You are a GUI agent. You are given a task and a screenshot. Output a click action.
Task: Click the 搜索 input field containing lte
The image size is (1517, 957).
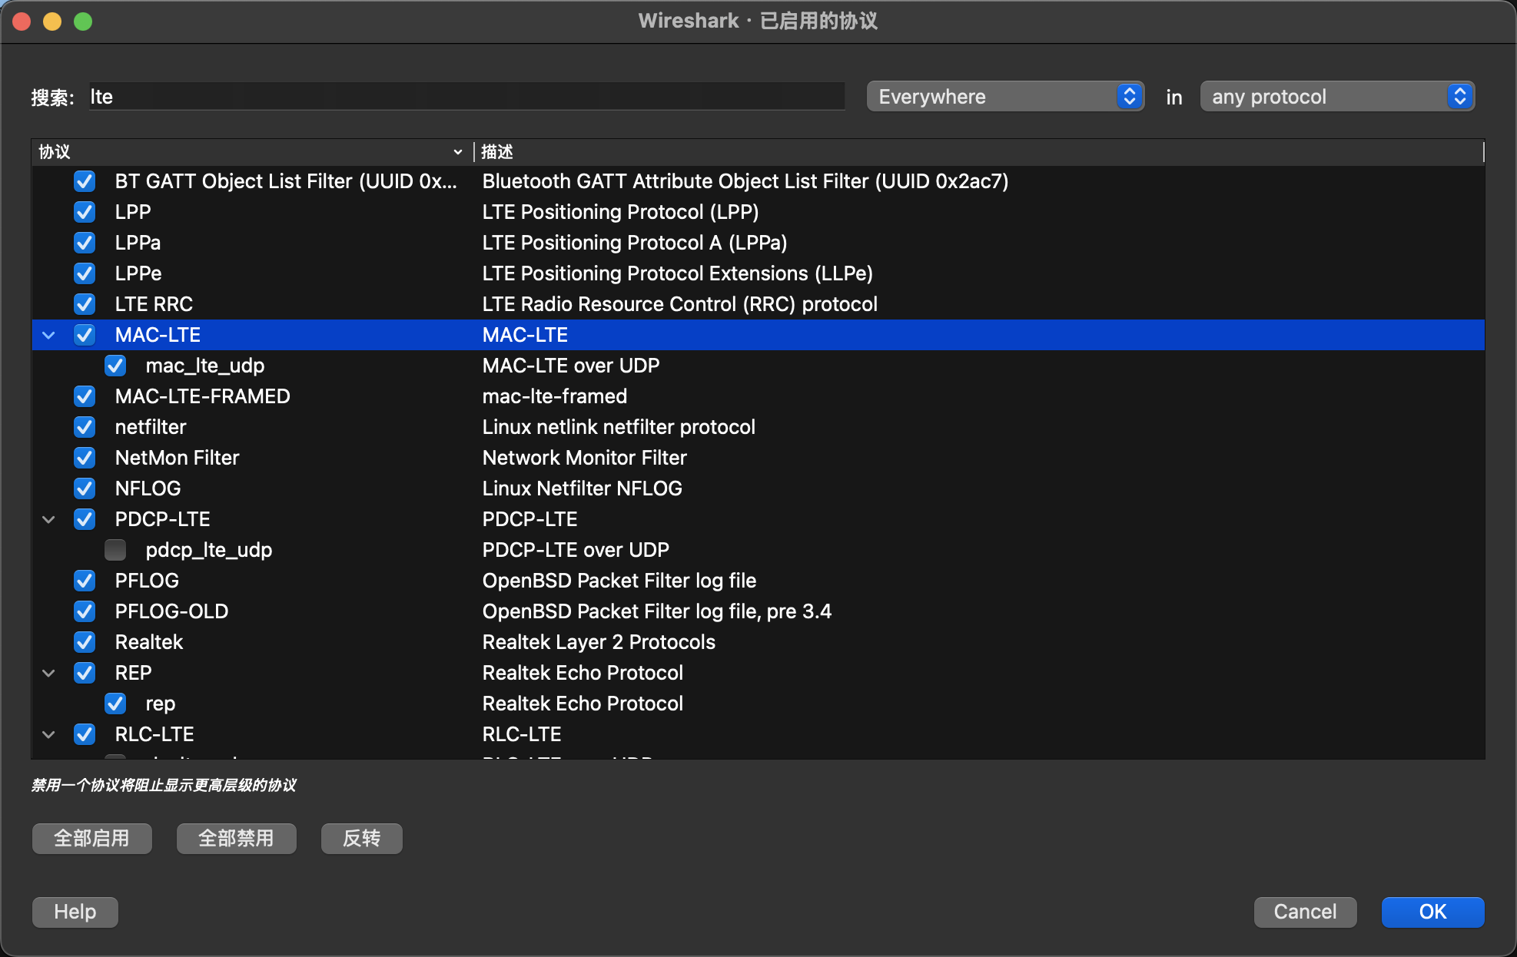coord(467,97)
